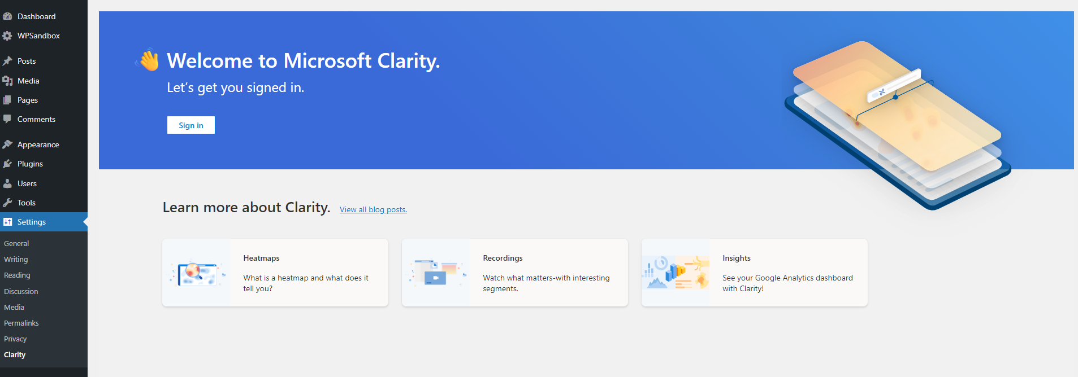Open the View all blog posts link
This screenshot has width=1078, height=377.
[x=373, y=209]
